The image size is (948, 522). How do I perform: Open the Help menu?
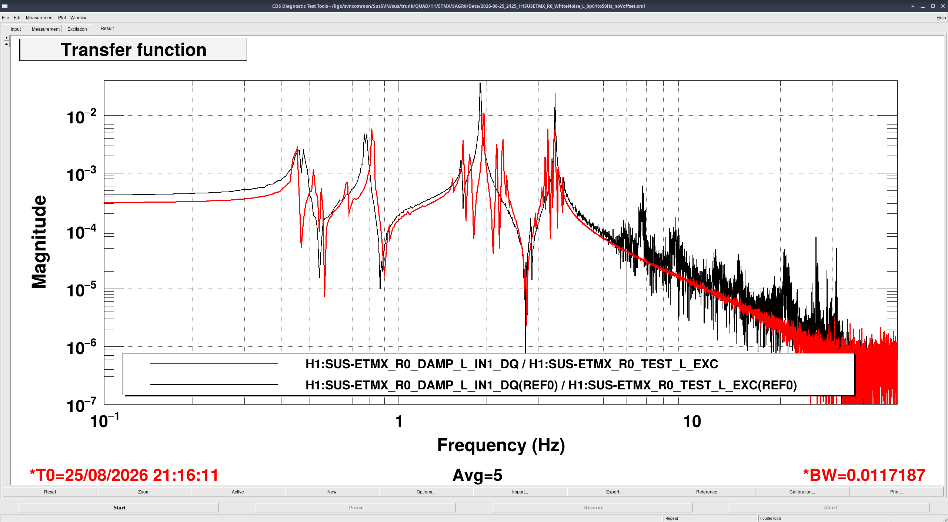pos(941,17)
